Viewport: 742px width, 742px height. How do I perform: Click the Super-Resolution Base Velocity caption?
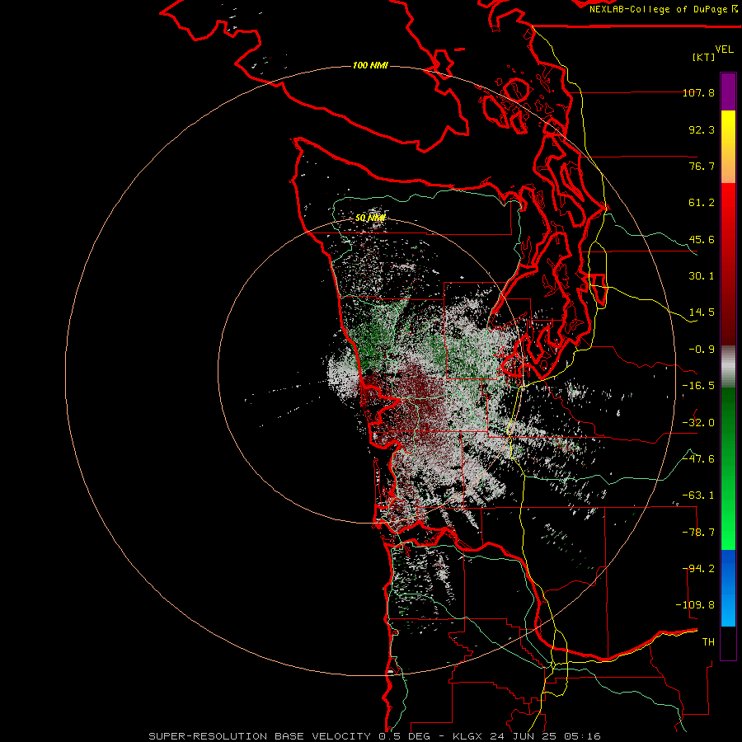tap(374, 736)
